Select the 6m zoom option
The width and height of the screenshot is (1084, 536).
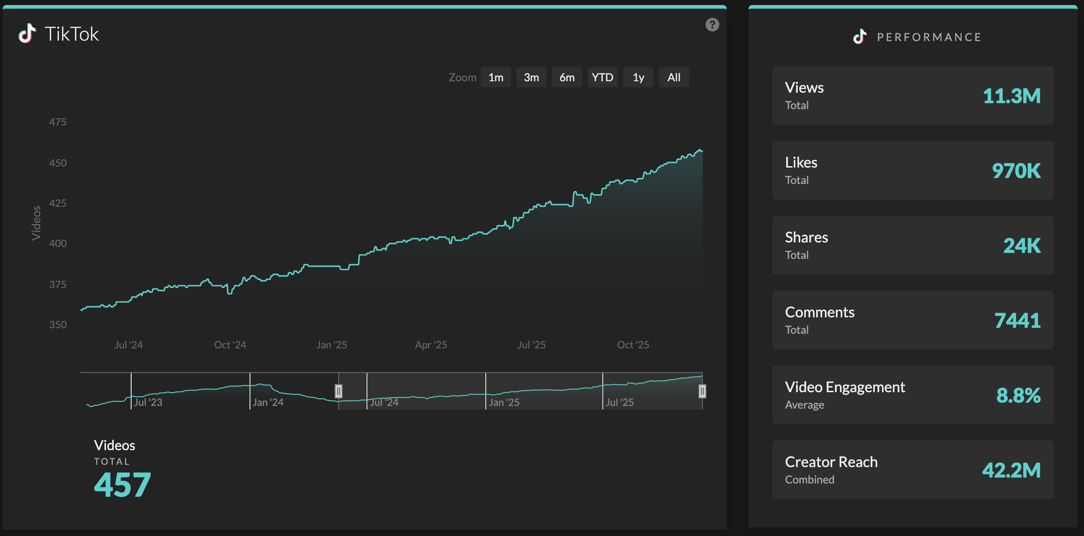(x=567, y=77)
